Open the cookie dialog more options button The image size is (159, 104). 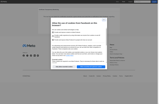point(104,20)
